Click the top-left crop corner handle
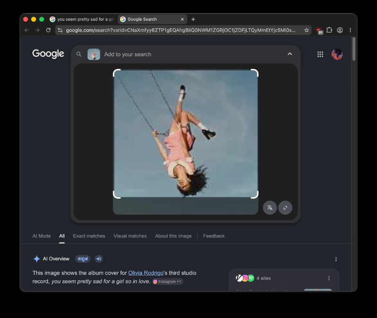This screenshot has height=318, width=377. click(116, 73)
